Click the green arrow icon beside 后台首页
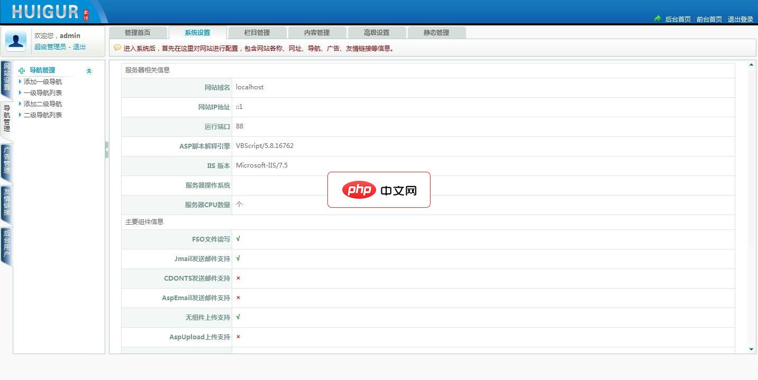Viewport: 758px width, 380px height. pos(657,18)
